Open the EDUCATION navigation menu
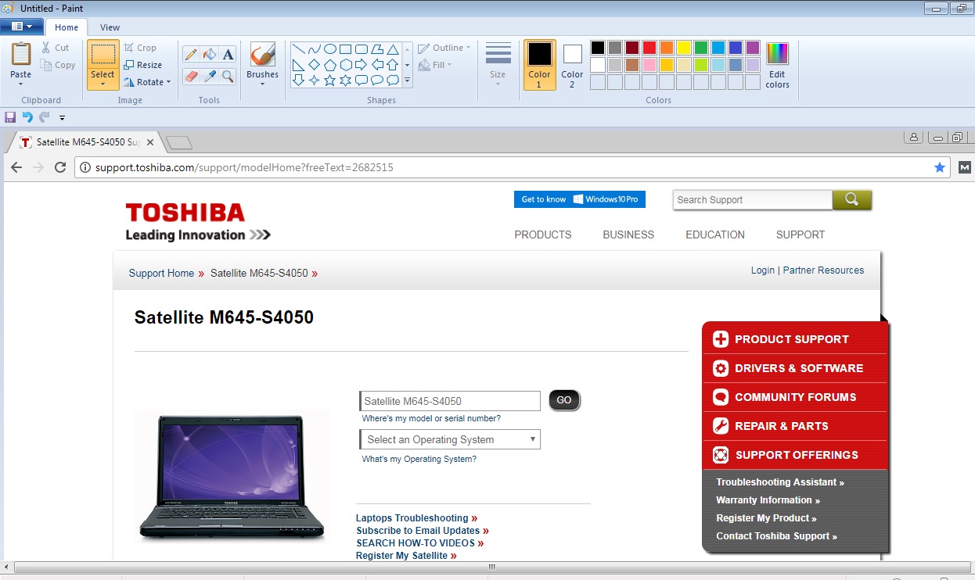The width and height of the screenshot is (975, 580). 715,235
